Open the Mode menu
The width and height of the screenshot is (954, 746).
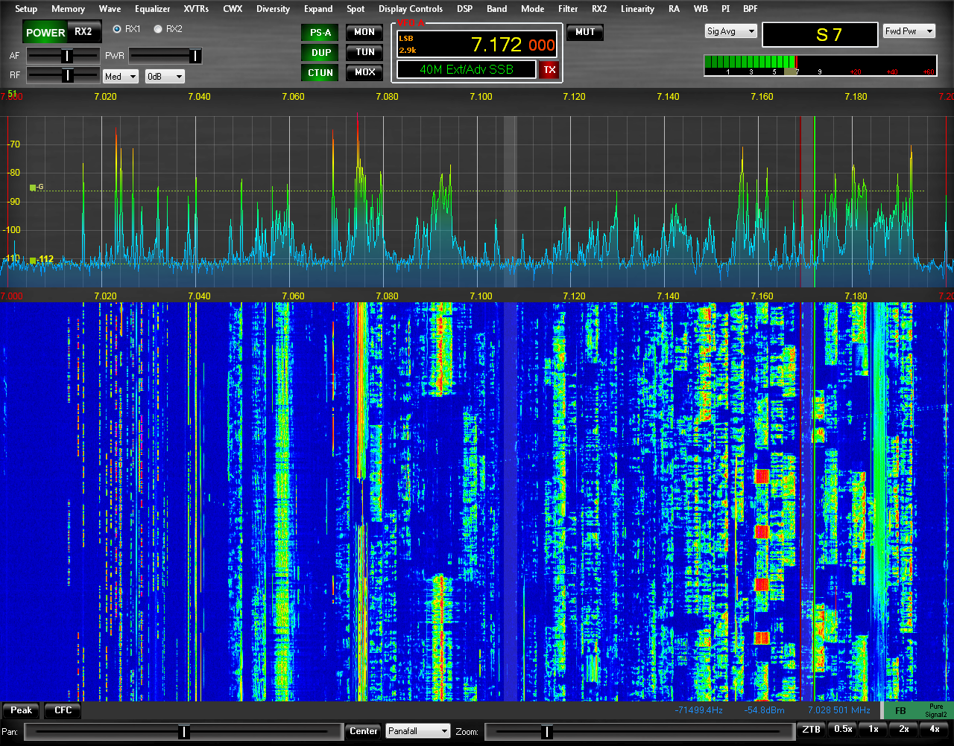(532, 9)
